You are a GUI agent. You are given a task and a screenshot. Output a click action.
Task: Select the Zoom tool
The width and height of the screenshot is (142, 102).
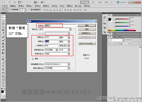point(3,86)
